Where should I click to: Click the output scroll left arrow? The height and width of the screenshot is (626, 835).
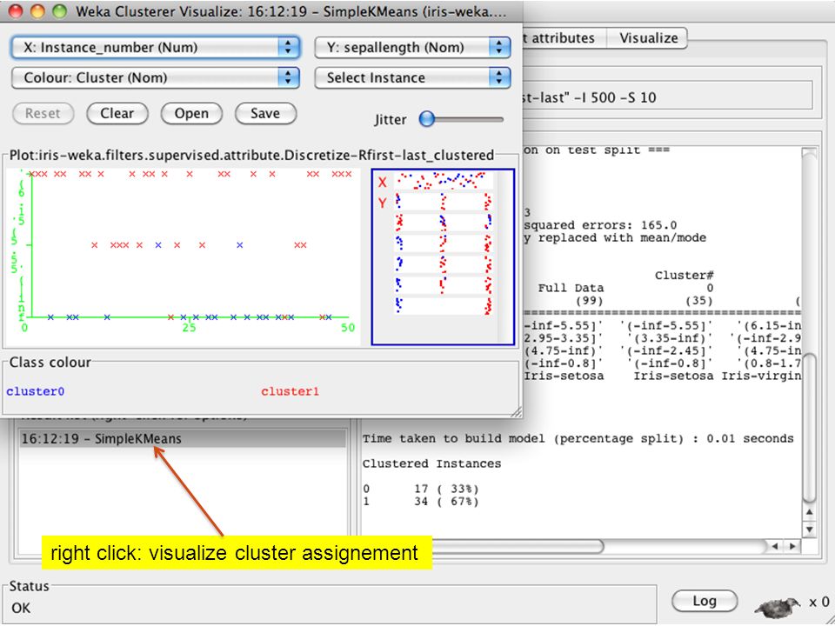click(775, 546)
